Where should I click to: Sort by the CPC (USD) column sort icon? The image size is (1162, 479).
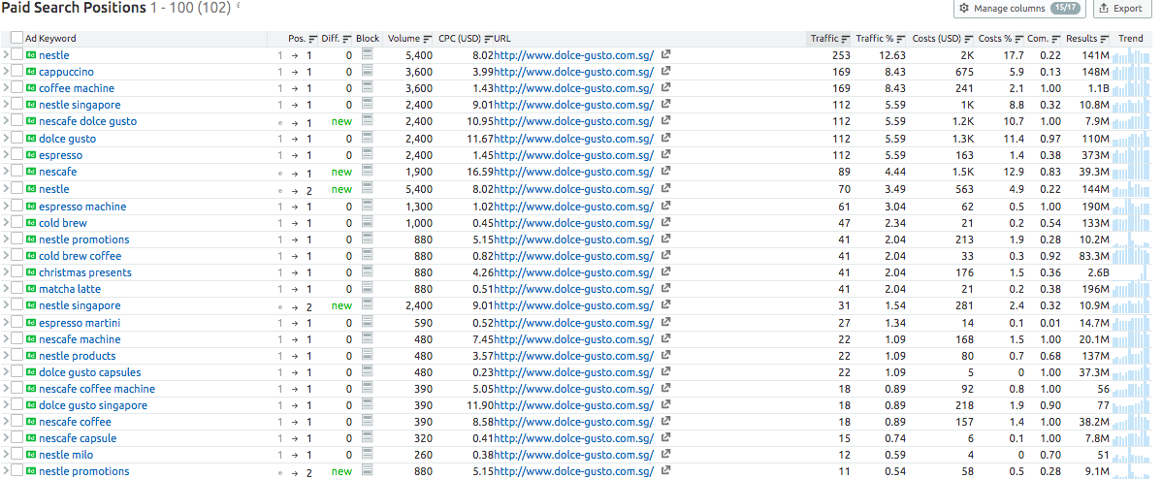pyautogui.click(x=488, y=39)
